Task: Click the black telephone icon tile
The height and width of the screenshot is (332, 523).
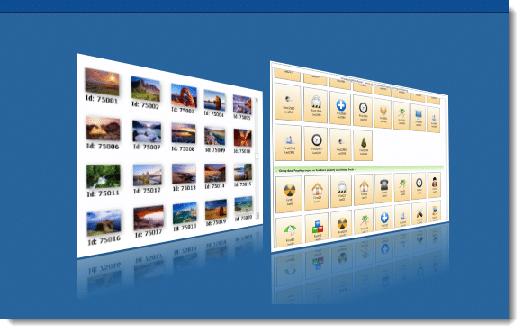Action: [x=383, y=188]
